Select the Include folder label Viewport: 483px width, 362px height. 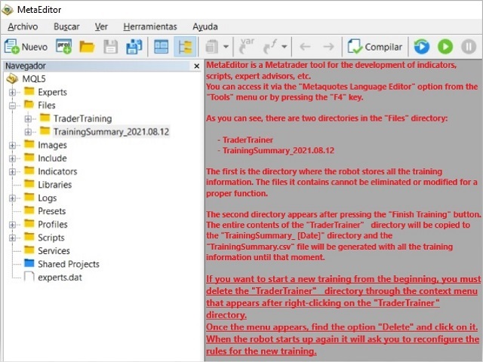pos(52,158)
